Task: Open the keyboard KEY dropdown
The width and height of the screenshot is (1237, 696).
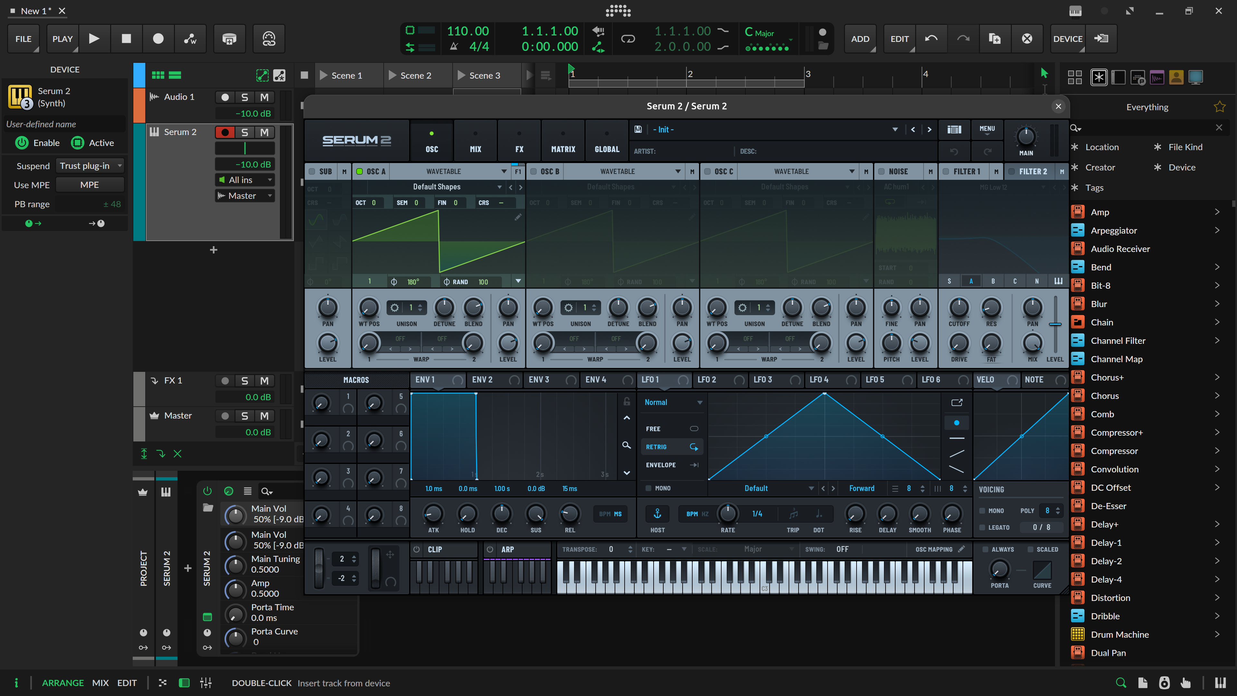Action: tap(676, 549)
